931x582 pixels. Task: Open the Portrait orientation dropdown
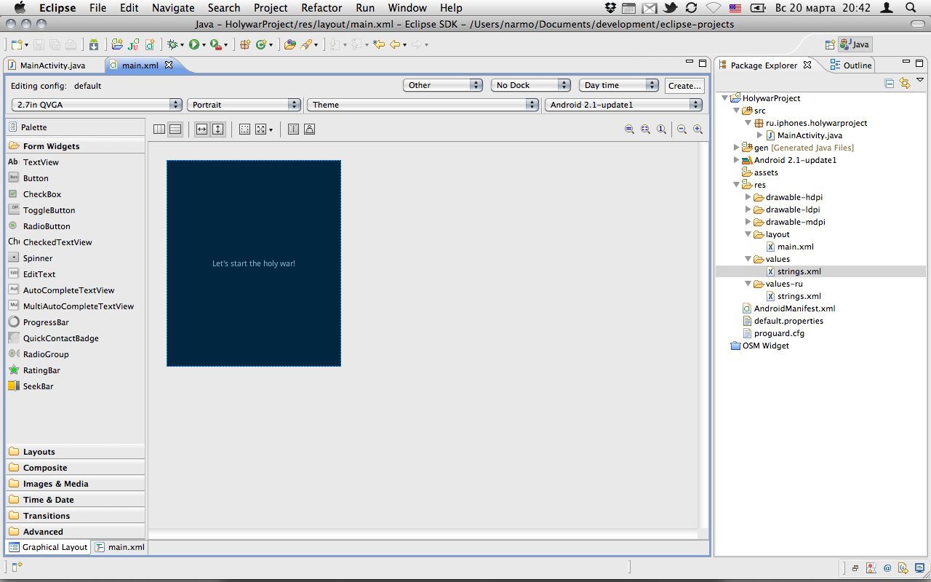243,105
